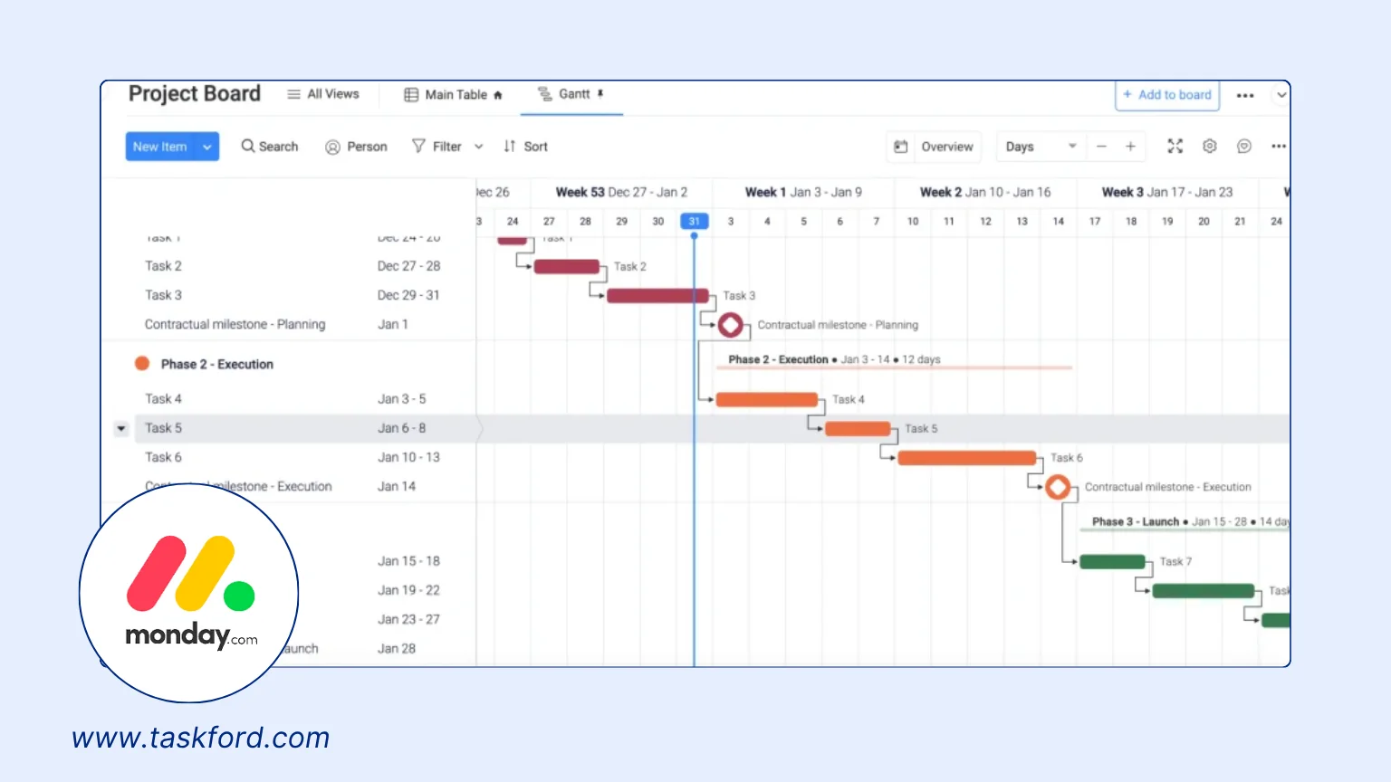Click the Contractual milestone Planning diamond
Screen dimensions: 1391x782
tap(731, 325)
